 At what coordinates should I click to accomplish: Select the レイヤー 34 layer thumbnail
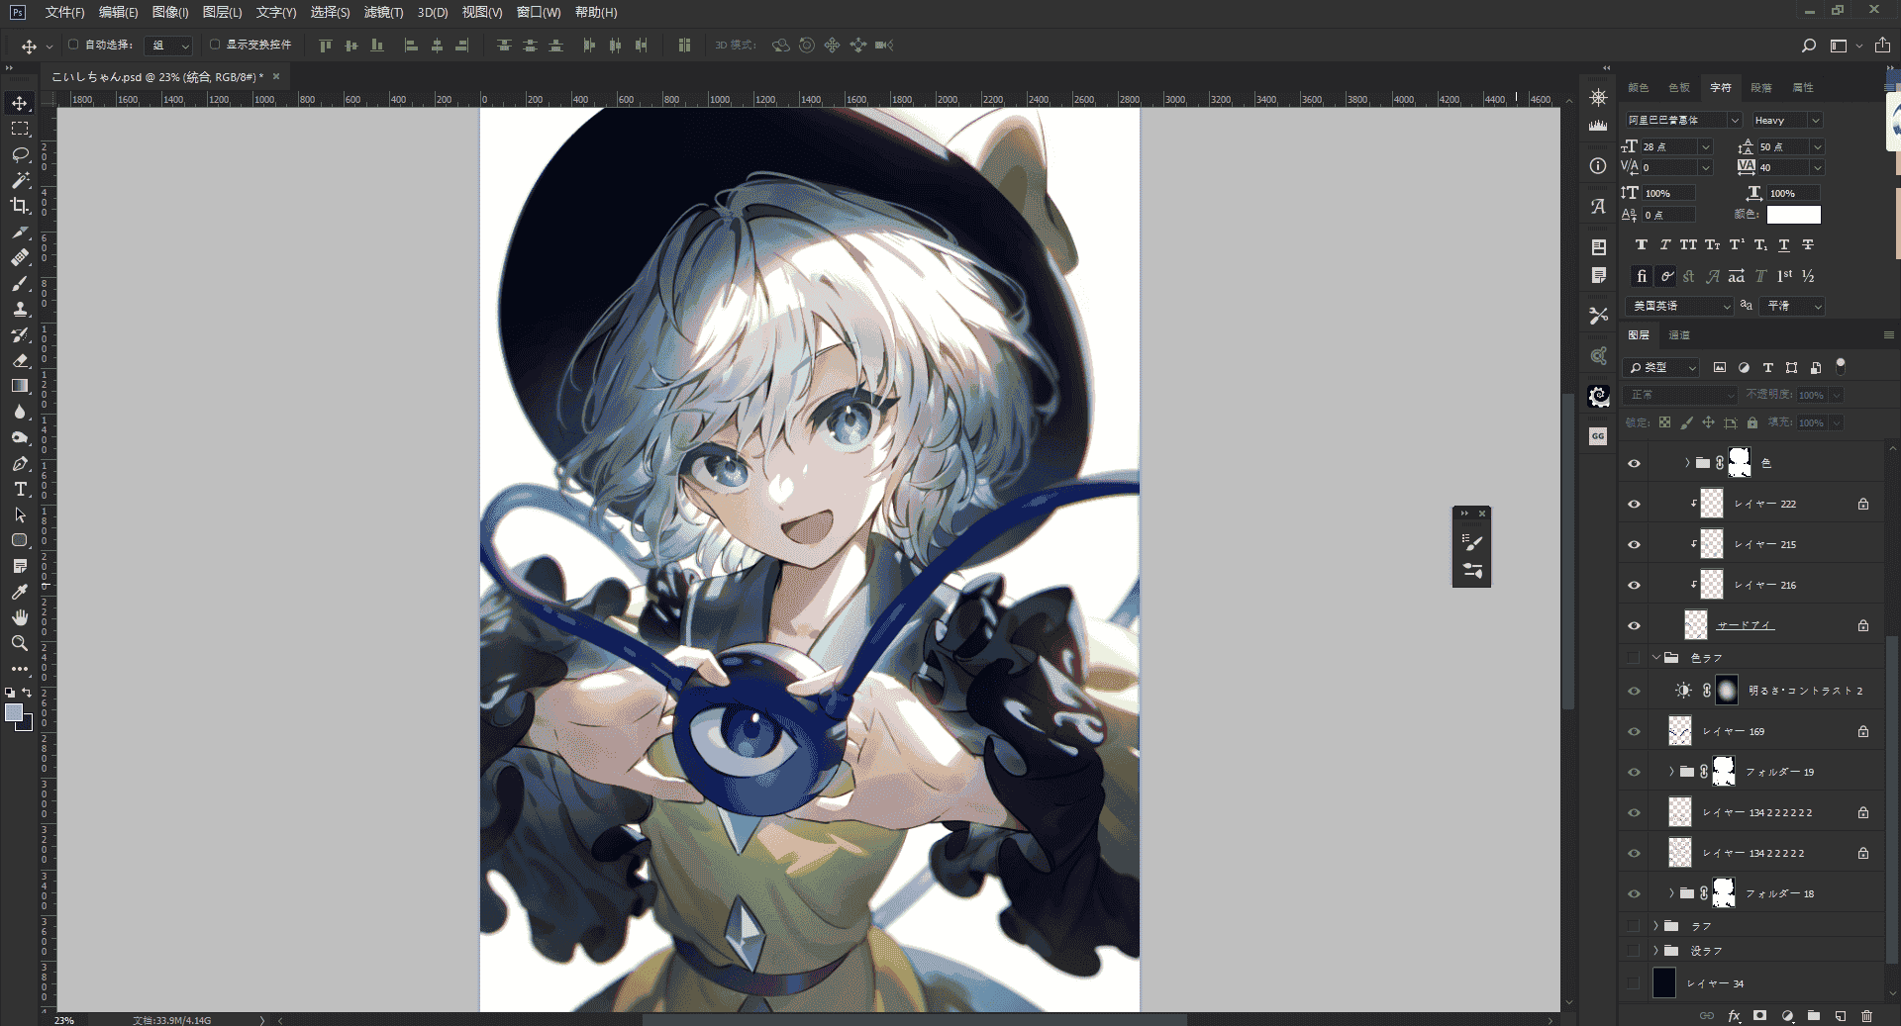click(1664, 983)
